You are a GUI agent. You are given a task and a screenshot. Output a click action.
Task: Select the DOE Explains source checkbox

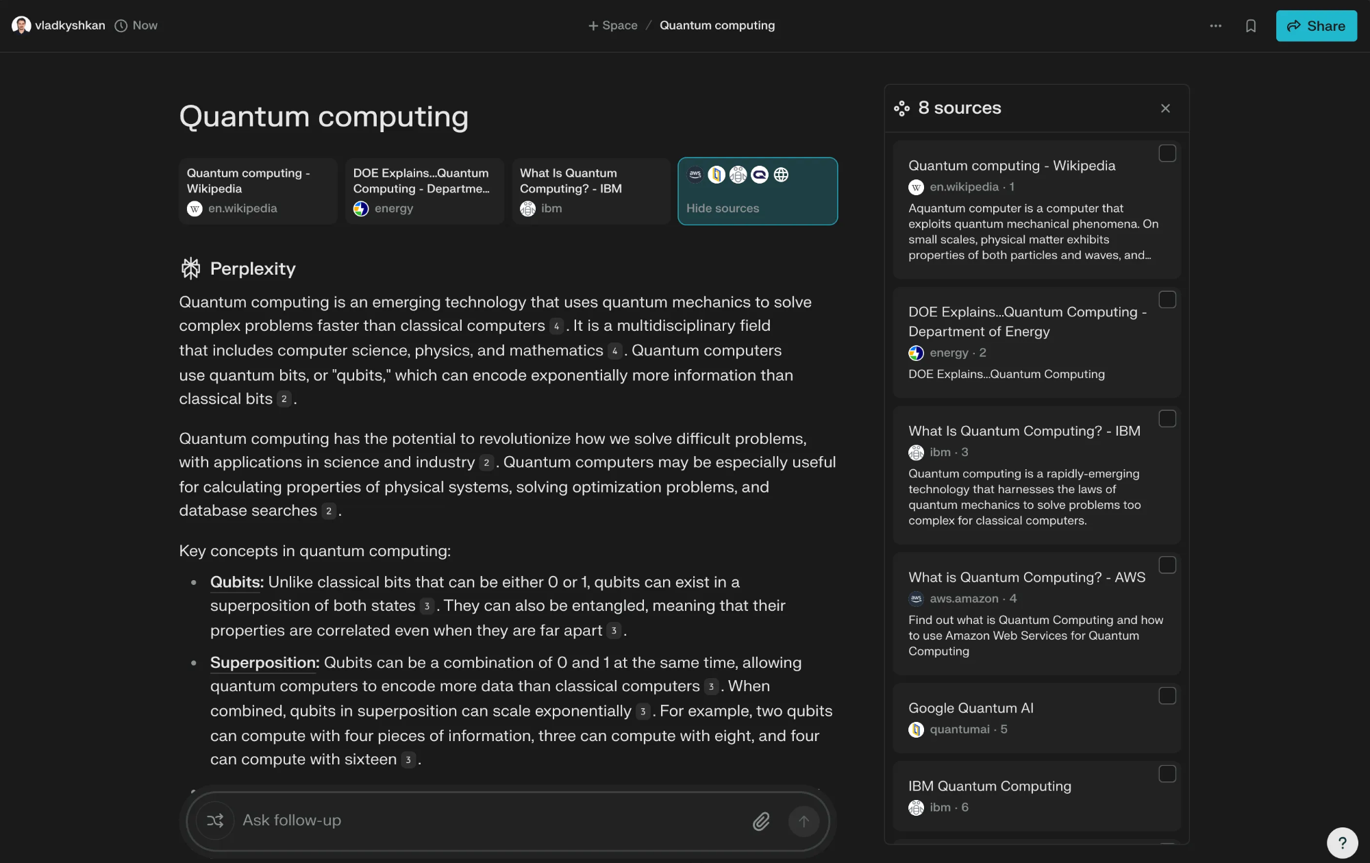tap(1167, 300)
